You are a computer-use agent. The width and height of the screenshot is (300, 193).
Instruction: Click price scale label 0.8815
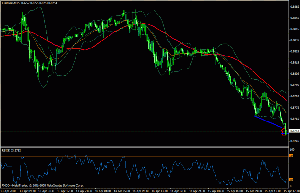(295, 62)
